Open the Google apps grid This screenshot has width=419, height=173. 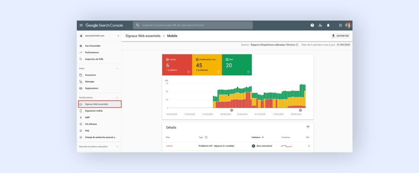pos(340,25)
